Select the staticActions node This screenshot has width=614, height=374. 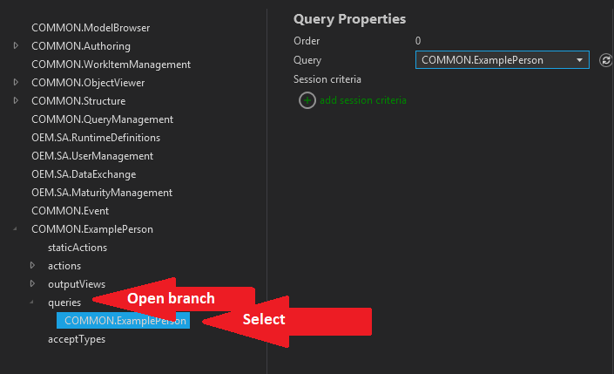pos(78,248)
